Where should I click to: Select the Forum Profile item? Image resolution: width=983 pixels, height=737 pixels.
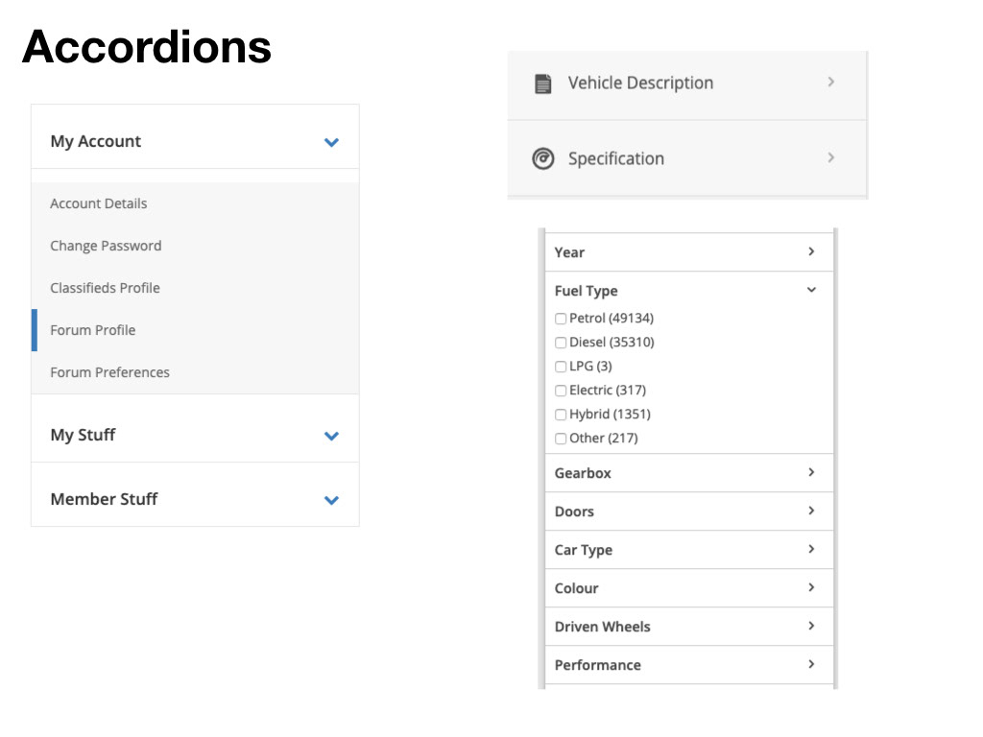point(93,330)
